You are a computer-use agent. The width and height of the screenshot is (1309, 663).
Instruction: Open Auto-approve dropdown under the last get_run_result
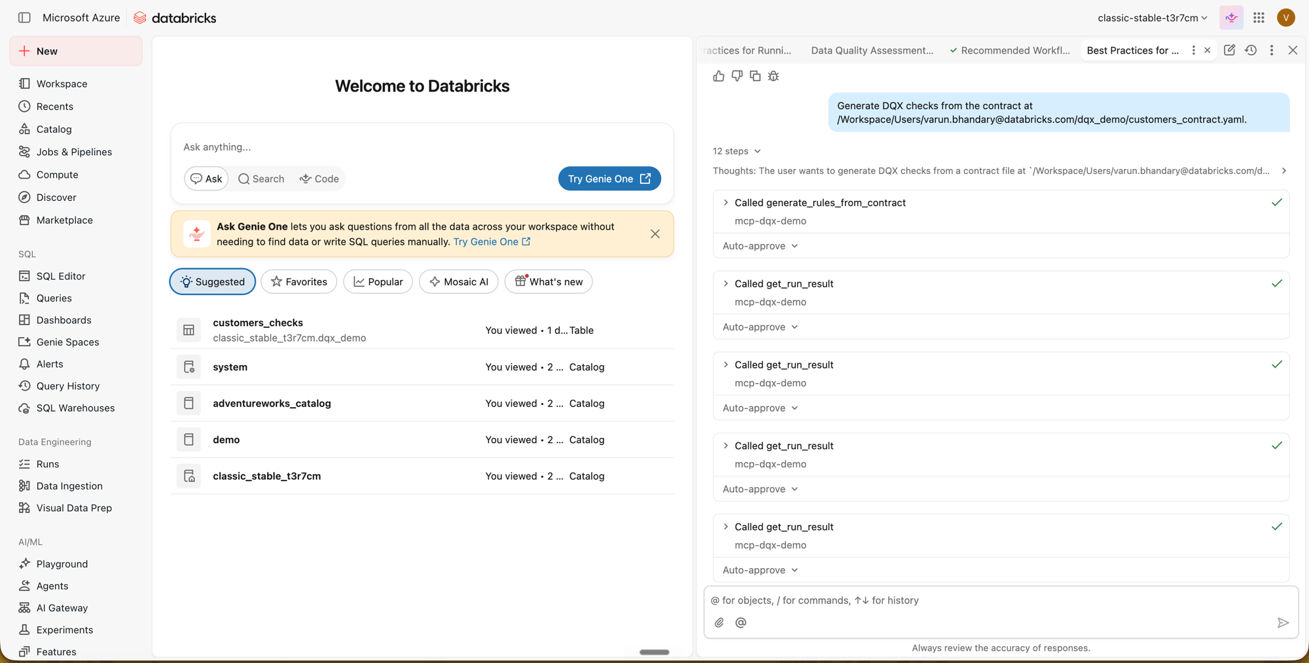(761, 570)
